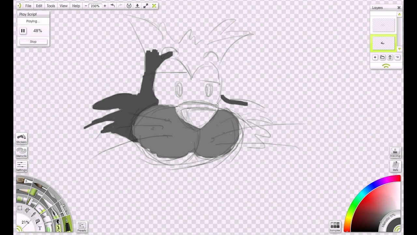The height and width of the screenshot is (235, 417).
Task: Collapse the tool picker with green arc
Action: click(20, 228)
